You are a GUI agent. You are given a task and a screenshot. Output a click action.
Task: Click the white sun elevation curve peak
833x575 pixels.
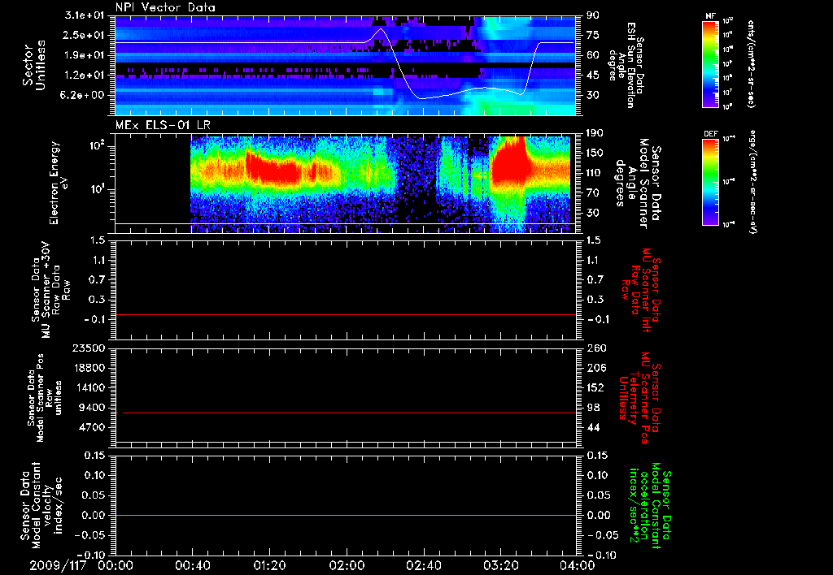click(379, 28)
